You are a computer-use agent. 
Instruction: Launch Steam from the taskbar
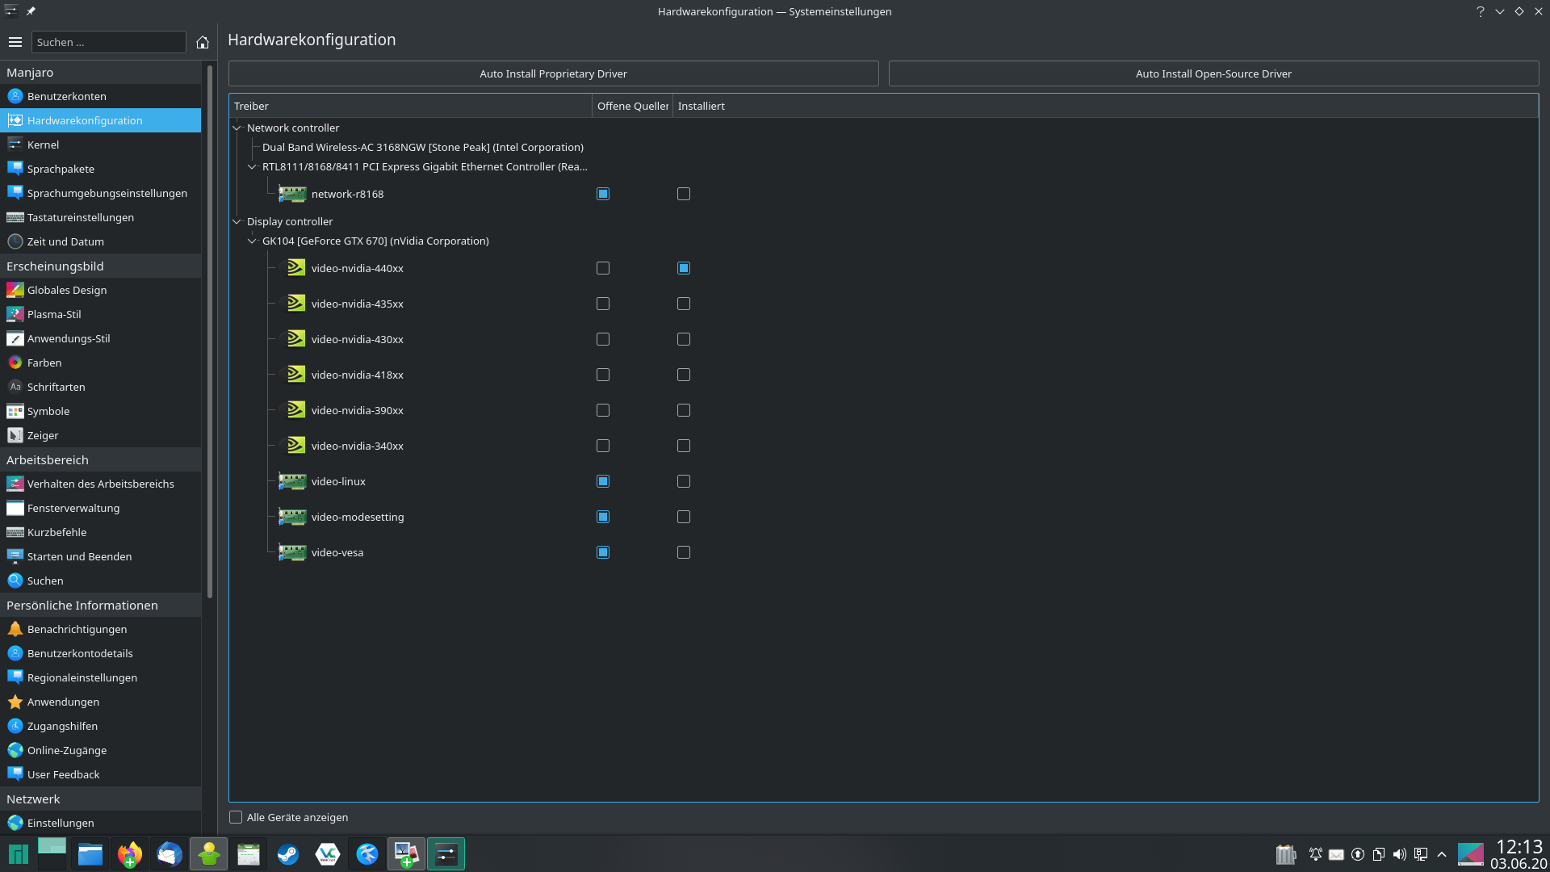pyautogui.click(x=288, y=854)
